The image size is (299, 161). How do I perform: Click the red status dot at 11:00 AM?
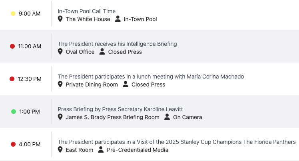pyautogui.click(x=12, y=46)
